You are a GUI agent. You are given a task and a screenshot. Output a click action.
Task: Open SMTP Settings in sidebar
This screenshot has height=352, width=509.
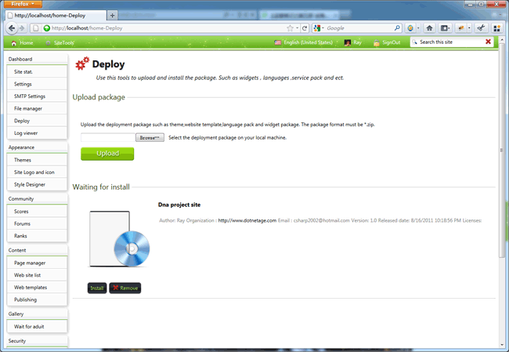tap(37, 96)
